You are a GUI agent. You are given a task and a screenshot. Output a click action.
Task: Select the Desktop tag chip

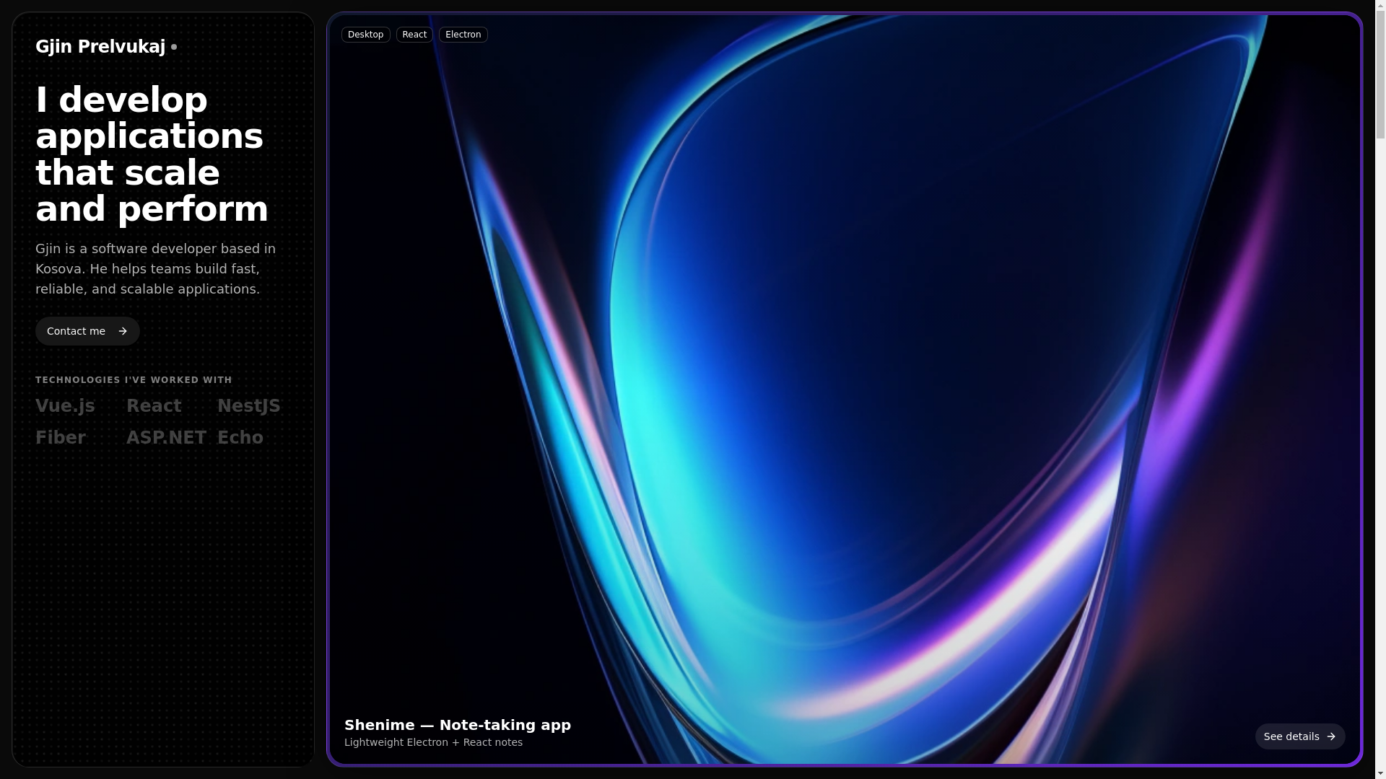(365, 35)
